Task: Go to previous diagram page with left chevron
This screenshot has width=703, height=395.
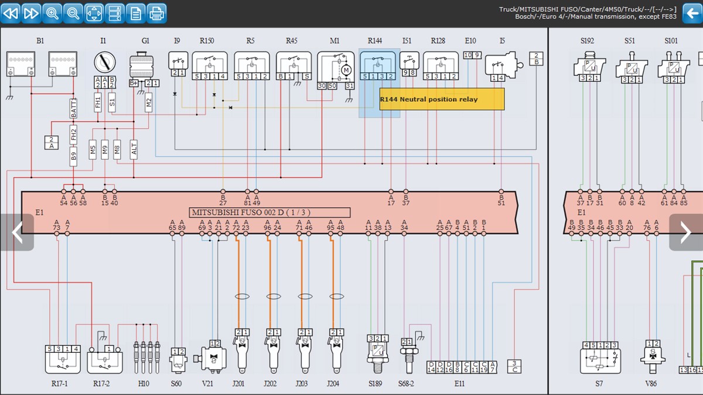Action: [16, 232]
